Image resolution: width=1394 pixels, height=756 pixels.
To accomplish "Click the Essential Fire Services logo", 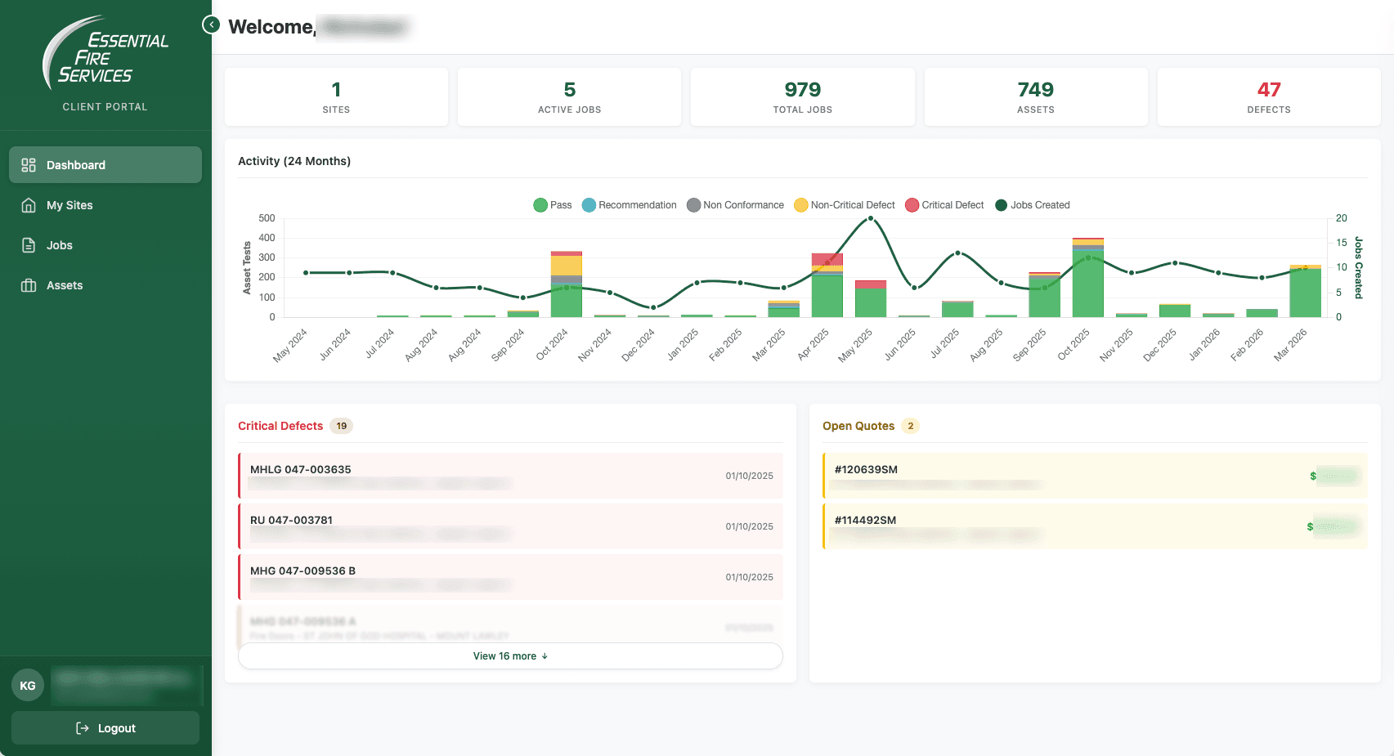I will pyautogui.click(x=105, y=53).
